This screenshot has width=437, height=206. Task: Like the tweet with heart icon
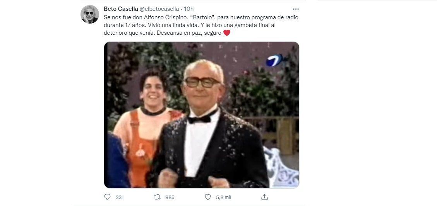point(208,197)
